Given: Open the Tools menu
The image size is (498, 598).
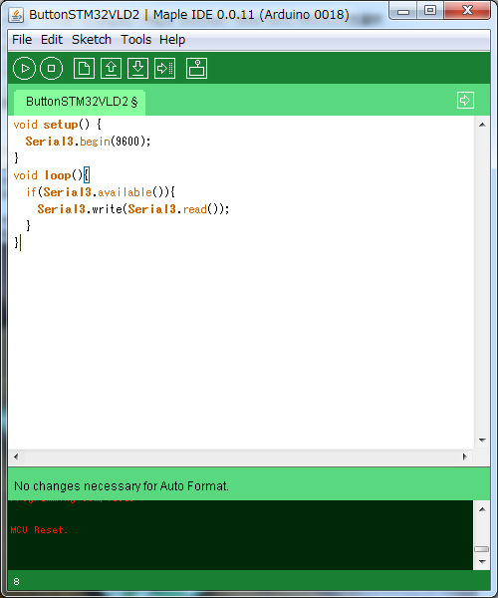Looking at the screenshot, I should [136, 39].
